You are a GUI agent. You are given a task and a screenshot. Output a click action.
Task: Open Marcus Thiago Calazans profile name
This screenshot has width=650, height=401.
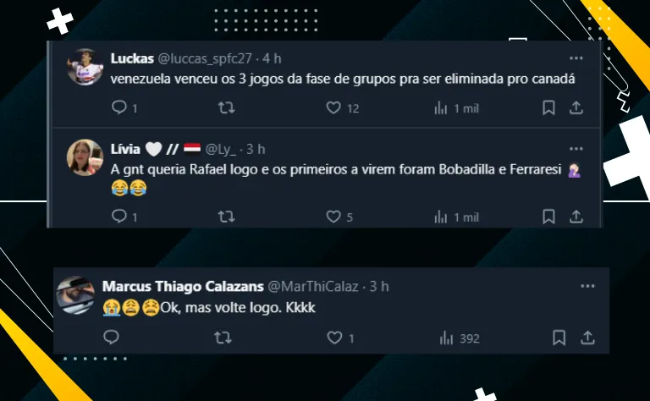point(183,286)
